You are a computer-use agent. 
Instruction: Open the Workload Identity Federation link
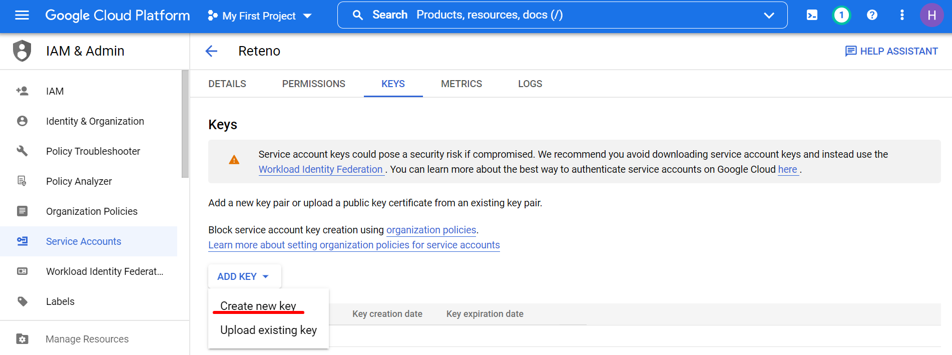320,169
